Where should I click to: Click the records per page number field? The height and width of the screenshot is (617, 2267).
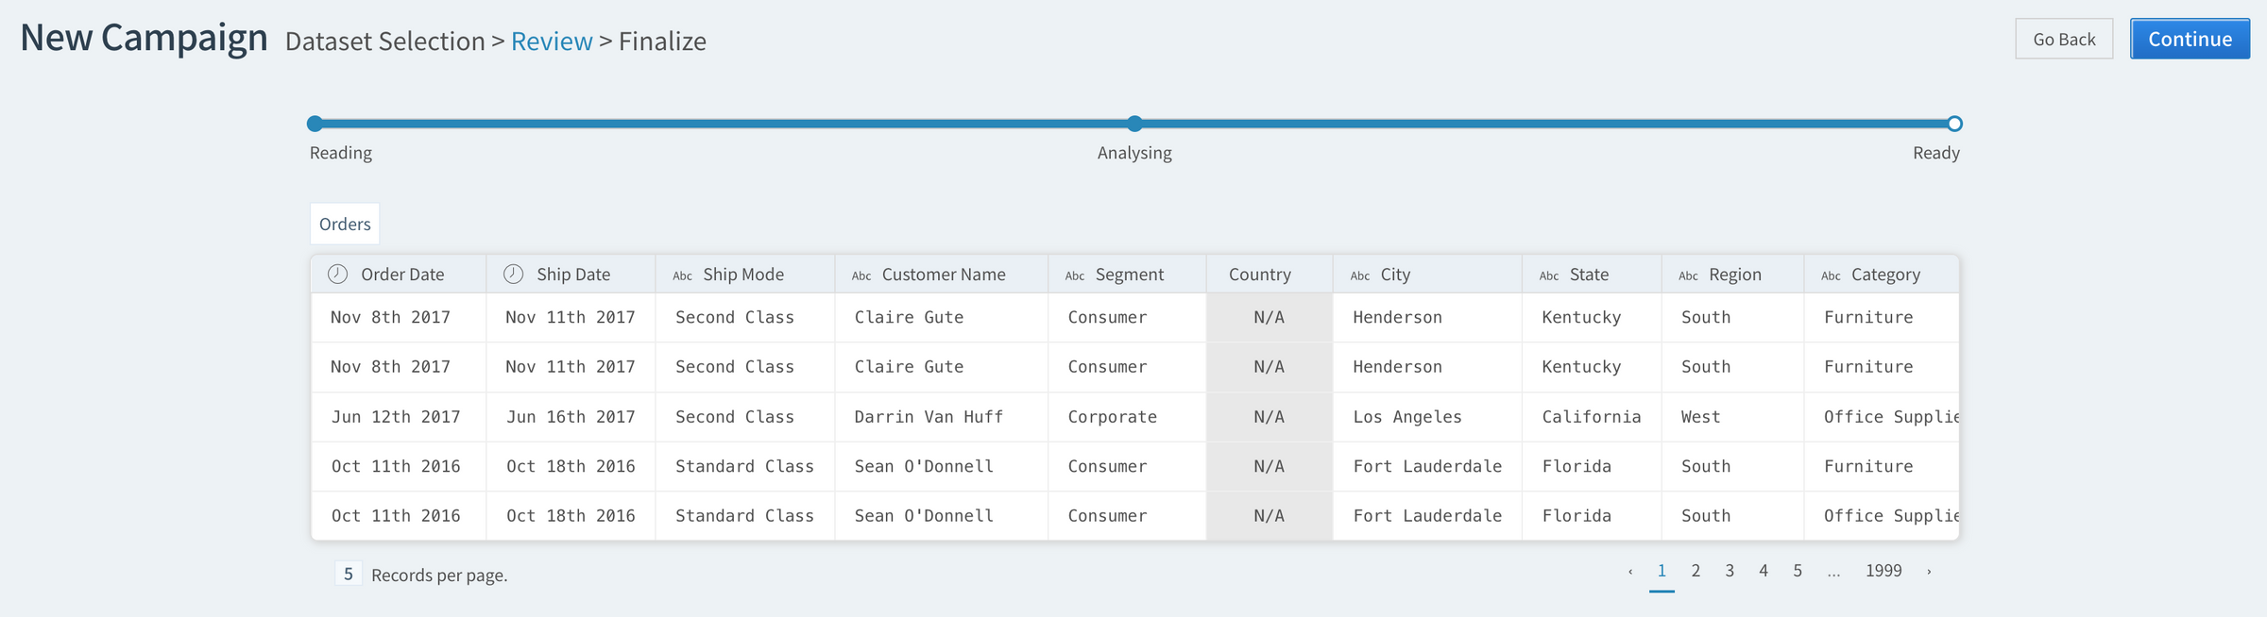tap(349, 574)
